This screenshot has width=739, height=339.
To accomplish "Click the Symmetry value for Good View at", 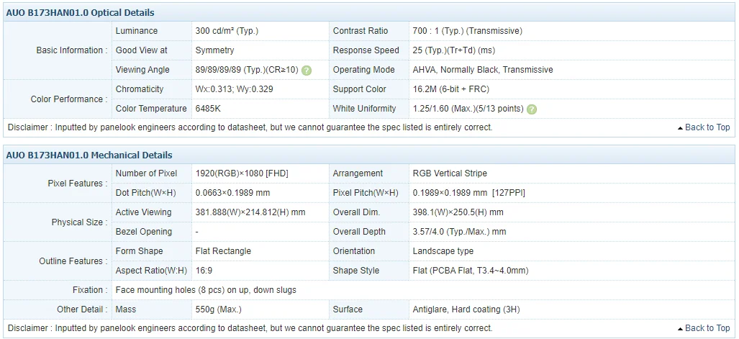I will click(x=214, y=50).
